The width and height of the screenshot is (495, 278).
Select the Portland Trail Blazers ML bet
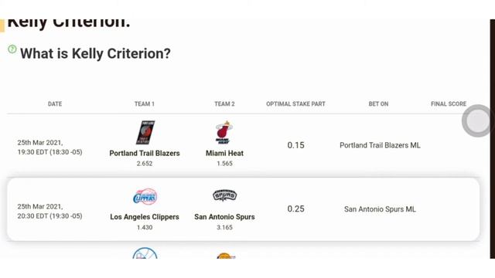[x=380, y=145]
